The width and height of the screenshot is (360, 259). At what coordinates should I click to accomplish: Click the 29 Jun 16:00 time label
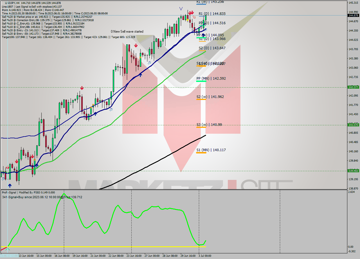[x=188, y=256]
